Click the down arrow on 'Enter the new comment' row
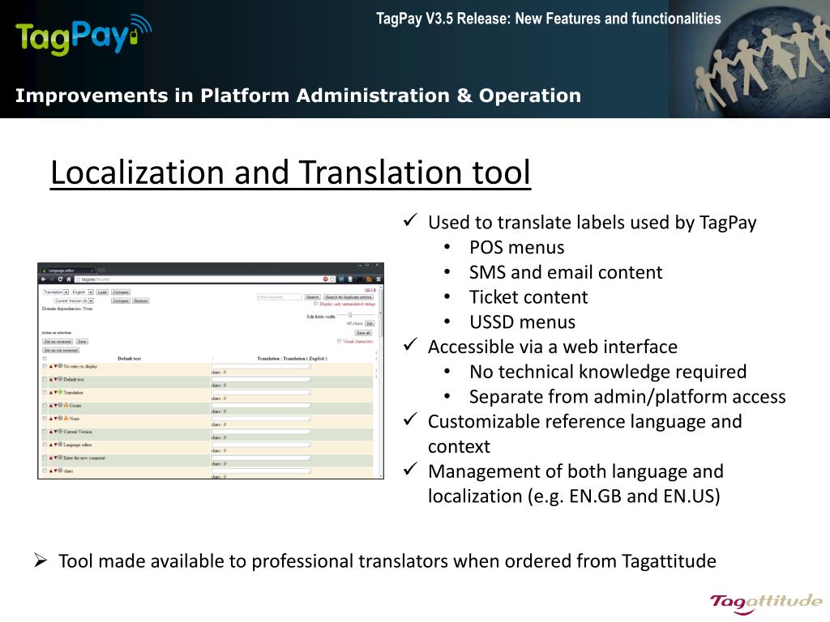The width and height of the screenshot is (830, 622). tap(56, 458)
